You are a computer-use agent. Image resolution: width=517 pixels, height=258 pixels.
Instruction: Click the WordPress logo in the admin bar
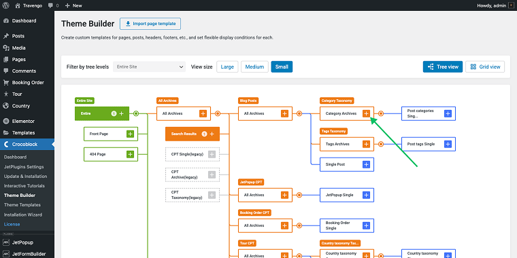click(x=5, y=5)
